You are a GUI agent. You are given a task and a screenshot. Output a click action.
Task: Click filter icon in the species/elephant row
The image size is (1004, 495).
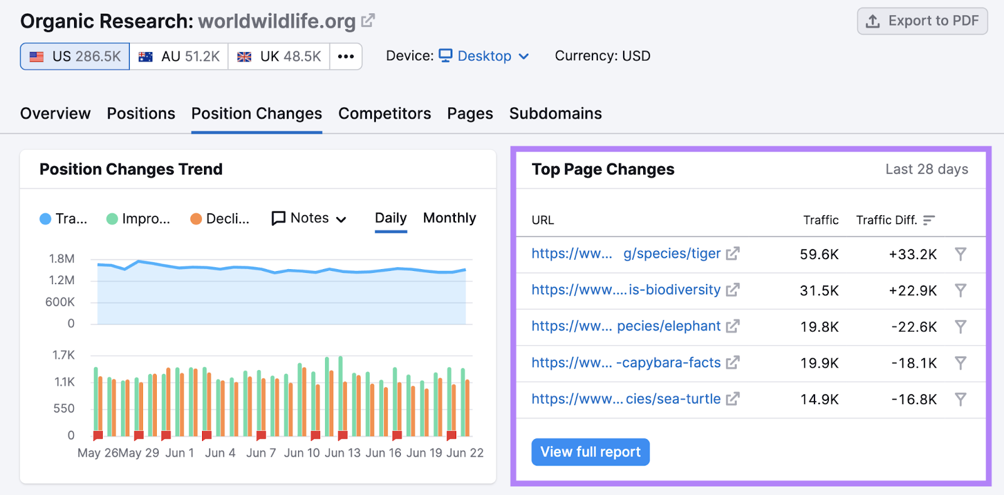[960, 327]
